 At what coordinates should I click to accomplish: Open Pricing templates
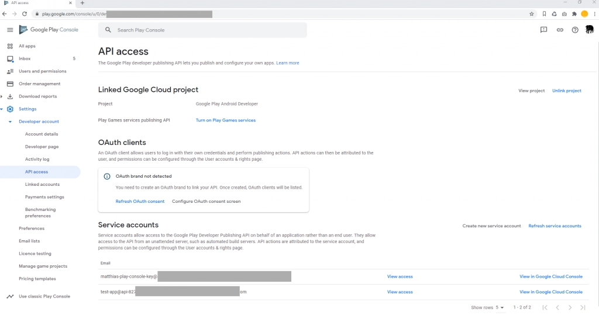[37, 279]
